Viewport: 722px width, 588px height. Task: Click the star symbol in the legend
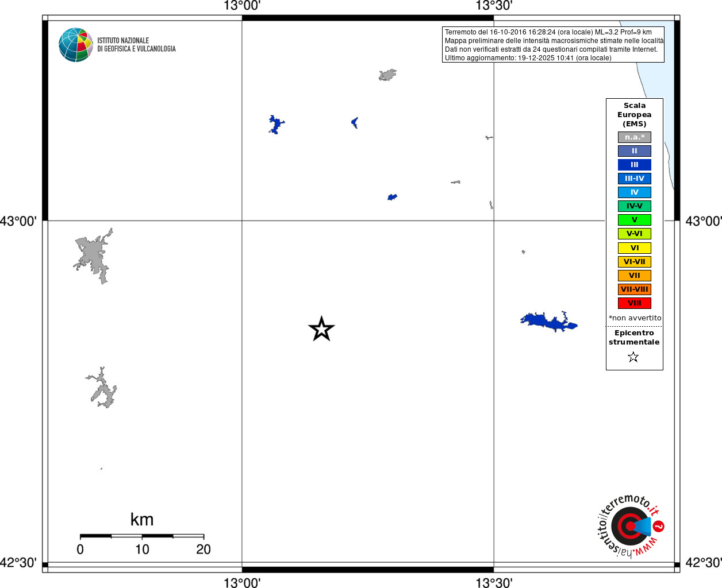633,357
